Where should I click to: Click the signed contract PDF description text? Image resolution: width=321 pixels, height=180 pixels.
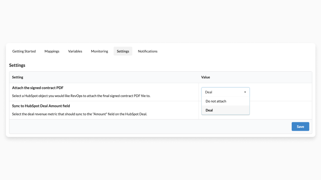tap(81, 96)
